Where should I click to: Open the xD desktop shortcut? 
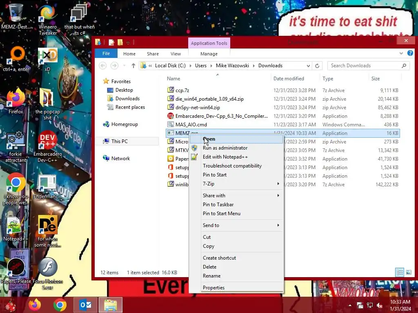[47, 59]
